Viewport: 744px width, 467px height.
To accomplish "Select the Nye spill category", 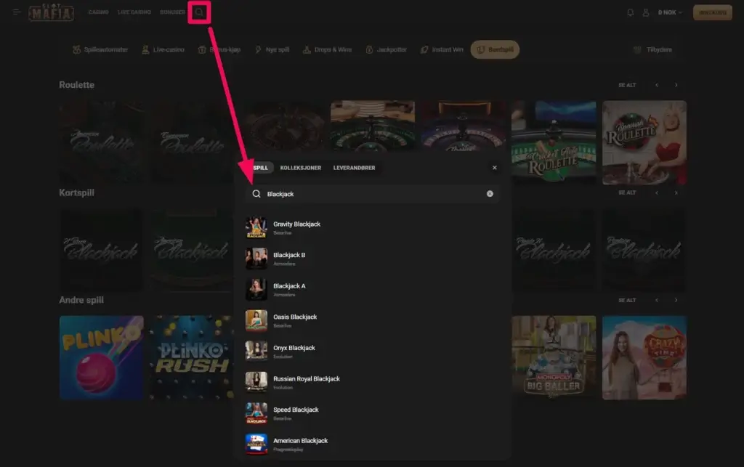I will [272, 49].
